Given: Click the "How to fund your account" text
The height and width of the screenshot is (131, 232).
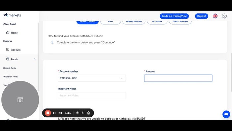Looking at the screenshot, I should click(75, 36).
